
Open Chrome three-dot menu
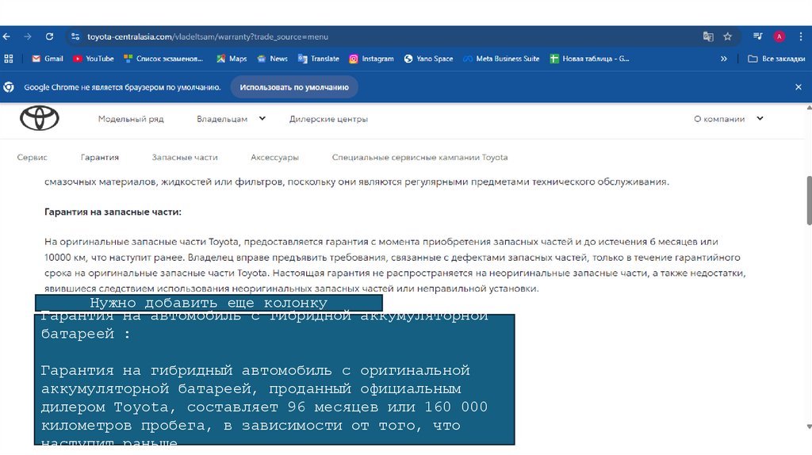pyautogui.click(x=801, y=36)
